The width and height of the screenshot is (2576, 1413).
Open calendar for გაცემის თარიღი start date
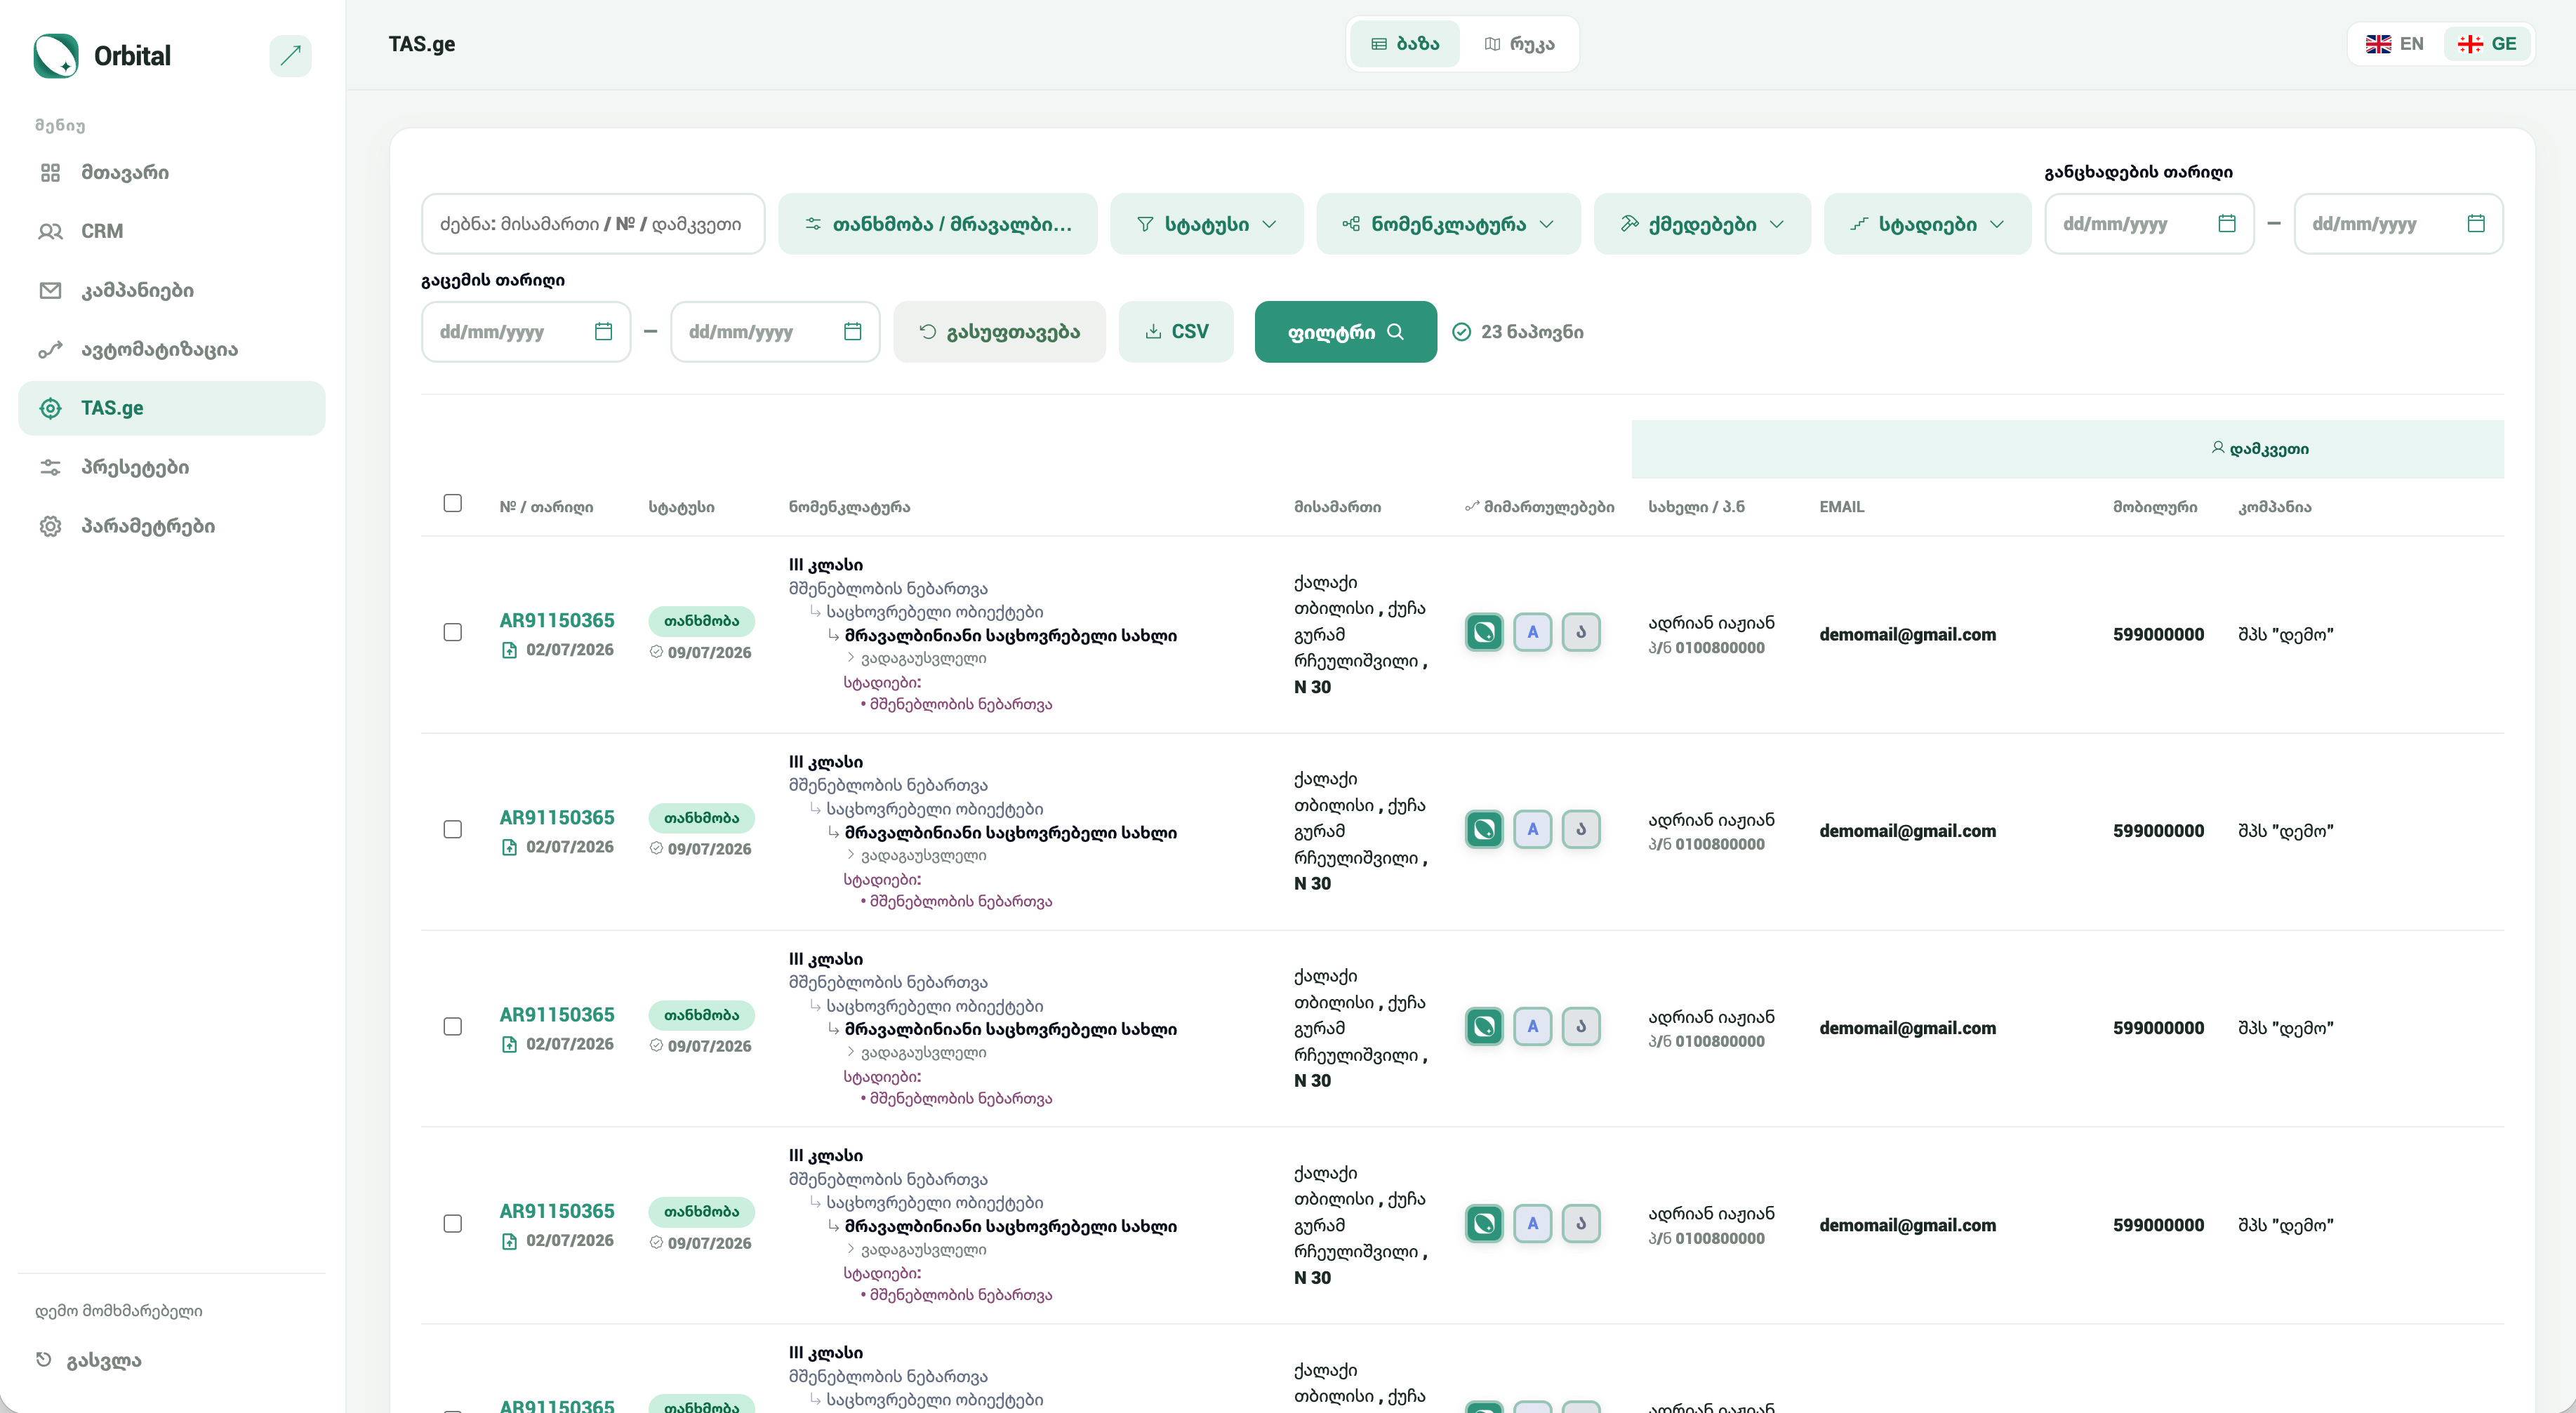[603, 332]
